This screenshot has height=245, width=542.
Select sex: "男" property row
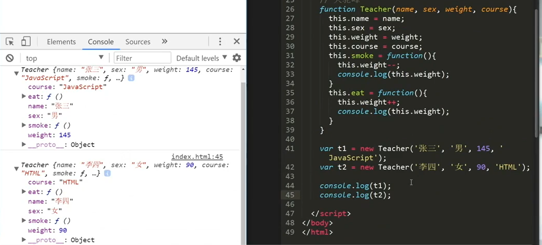tap(45, 116)
